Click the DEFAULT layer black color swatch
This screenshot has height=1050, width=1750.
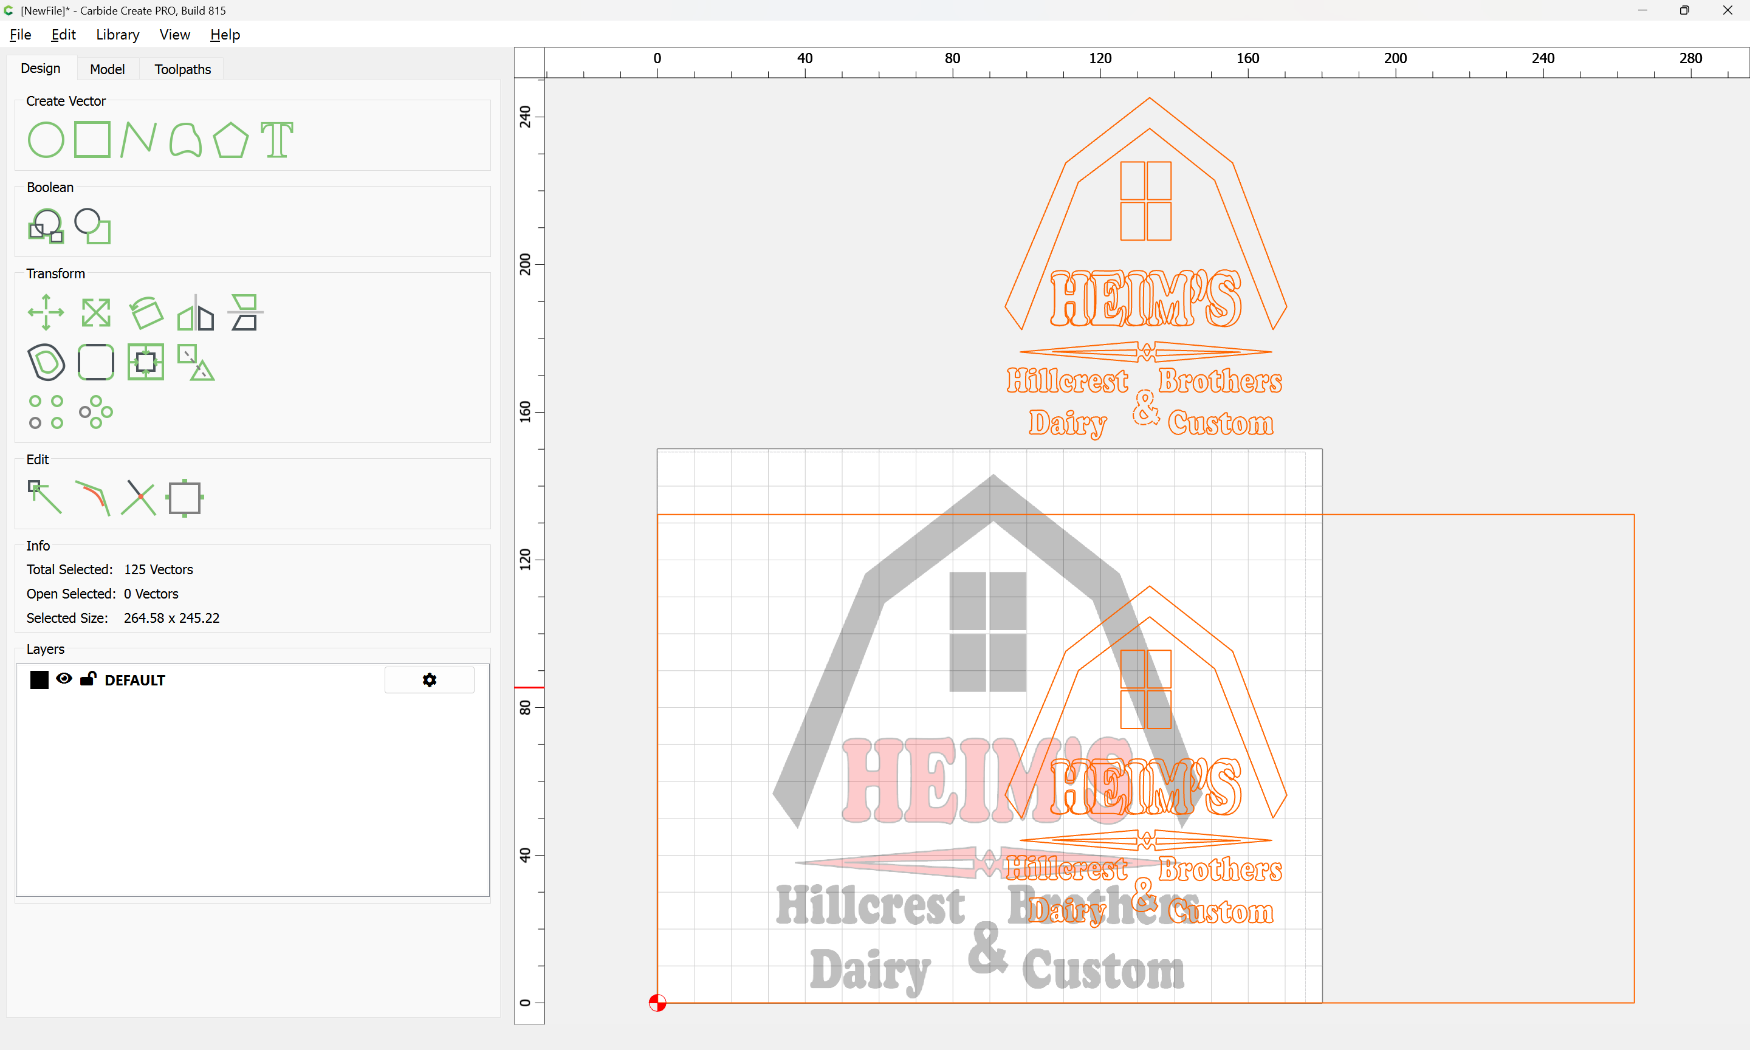(x=39, y=680)
